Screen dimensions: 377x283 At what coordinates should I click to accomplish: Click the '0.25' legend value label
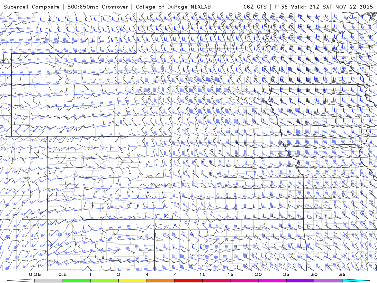tap(34, 275)
